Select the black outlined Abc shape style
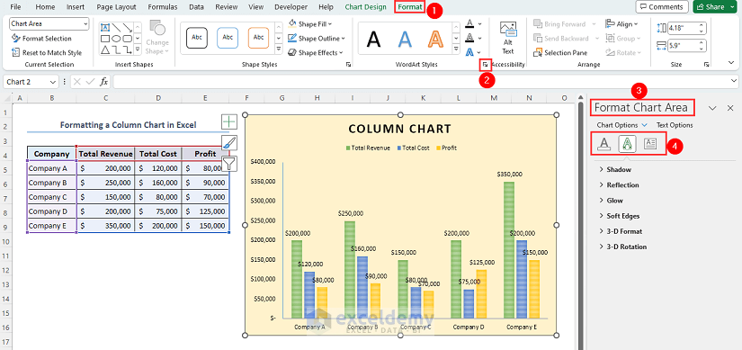Viewport: 742px width, 350px height. tap(196, 38)
